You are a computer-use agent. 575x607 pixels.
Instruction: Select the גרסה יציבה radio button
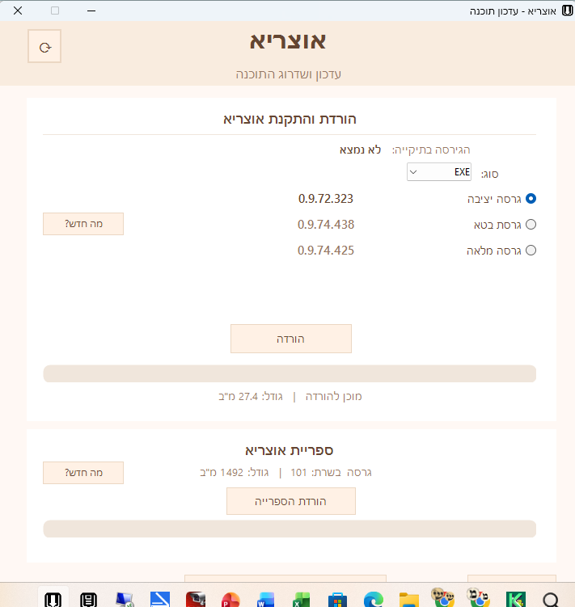tap(531, 198)
